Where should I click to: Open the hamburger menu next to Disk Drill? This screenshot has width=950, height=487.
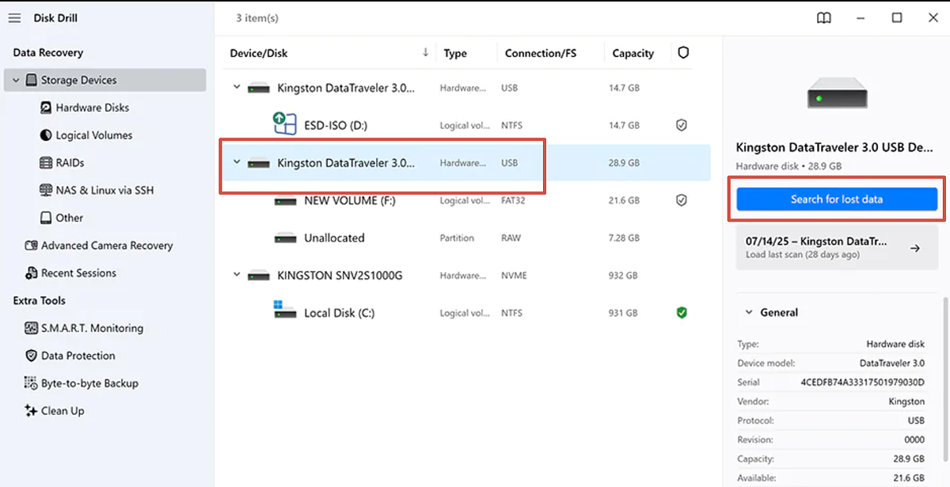pyautogui.click(x=14, y=18)
